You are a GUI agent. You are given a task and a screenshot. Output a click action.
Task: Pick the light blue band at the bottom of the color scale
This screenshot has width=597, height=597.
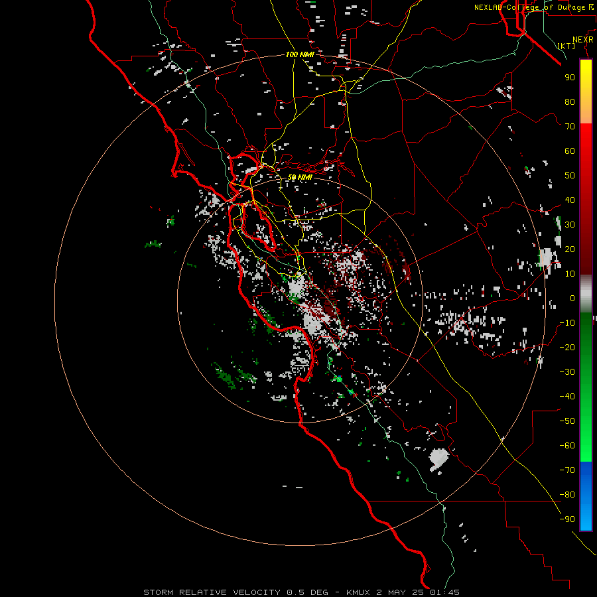(x=586, y=516)
